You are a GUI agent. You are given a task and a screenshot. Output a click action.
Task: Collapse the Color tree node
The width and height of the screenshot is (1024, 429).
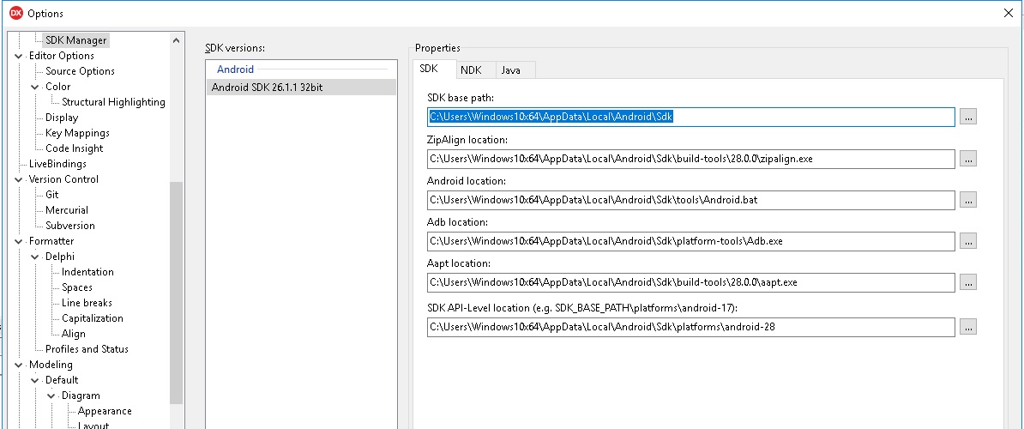pyautogui.click(x=34, y=87)
